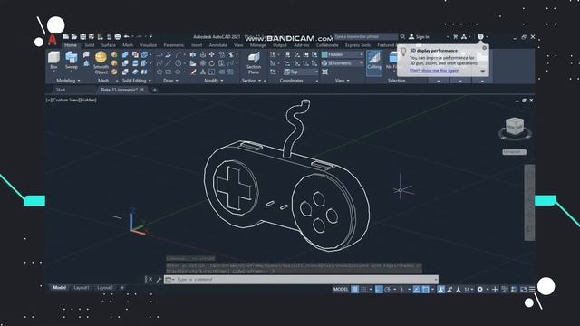Switch to the Surface ribbon tab
The height and width of the screenshot is (326, 580).
(x=109, y=45)
